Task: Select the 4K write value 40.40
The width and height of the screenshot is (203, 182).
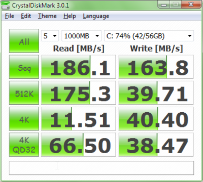Action: [x=156, y=119]
